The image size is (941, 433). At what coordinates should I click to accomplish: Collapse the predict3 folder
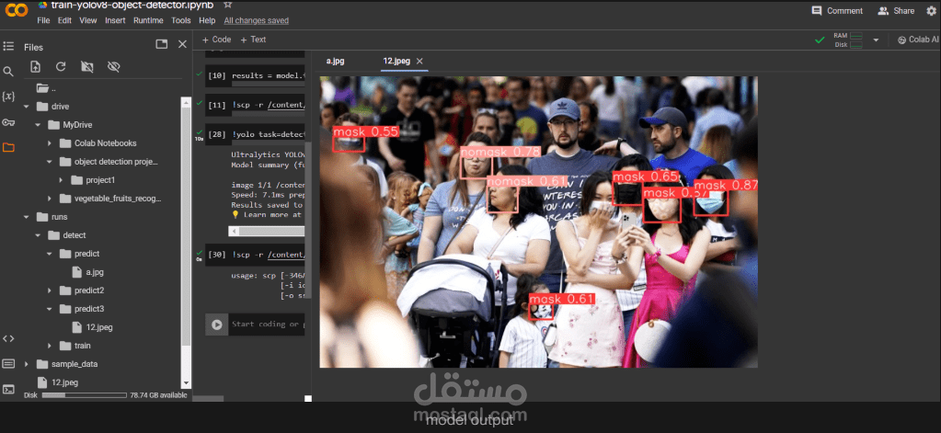tap(50, 309)
